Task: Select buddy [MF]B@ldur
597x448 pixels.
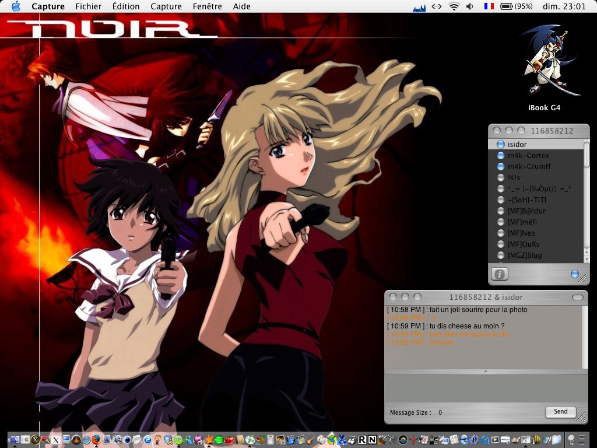Action: 536,211
